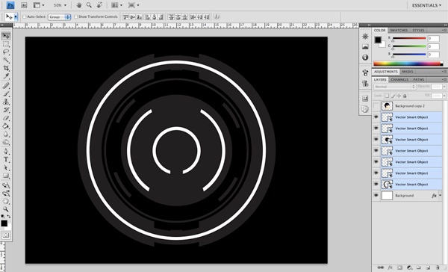The height and width of the screenshot is (272, 448).
Task: Select the Background copy 2 layer thumbnail
Action: [x=387, y=106]
